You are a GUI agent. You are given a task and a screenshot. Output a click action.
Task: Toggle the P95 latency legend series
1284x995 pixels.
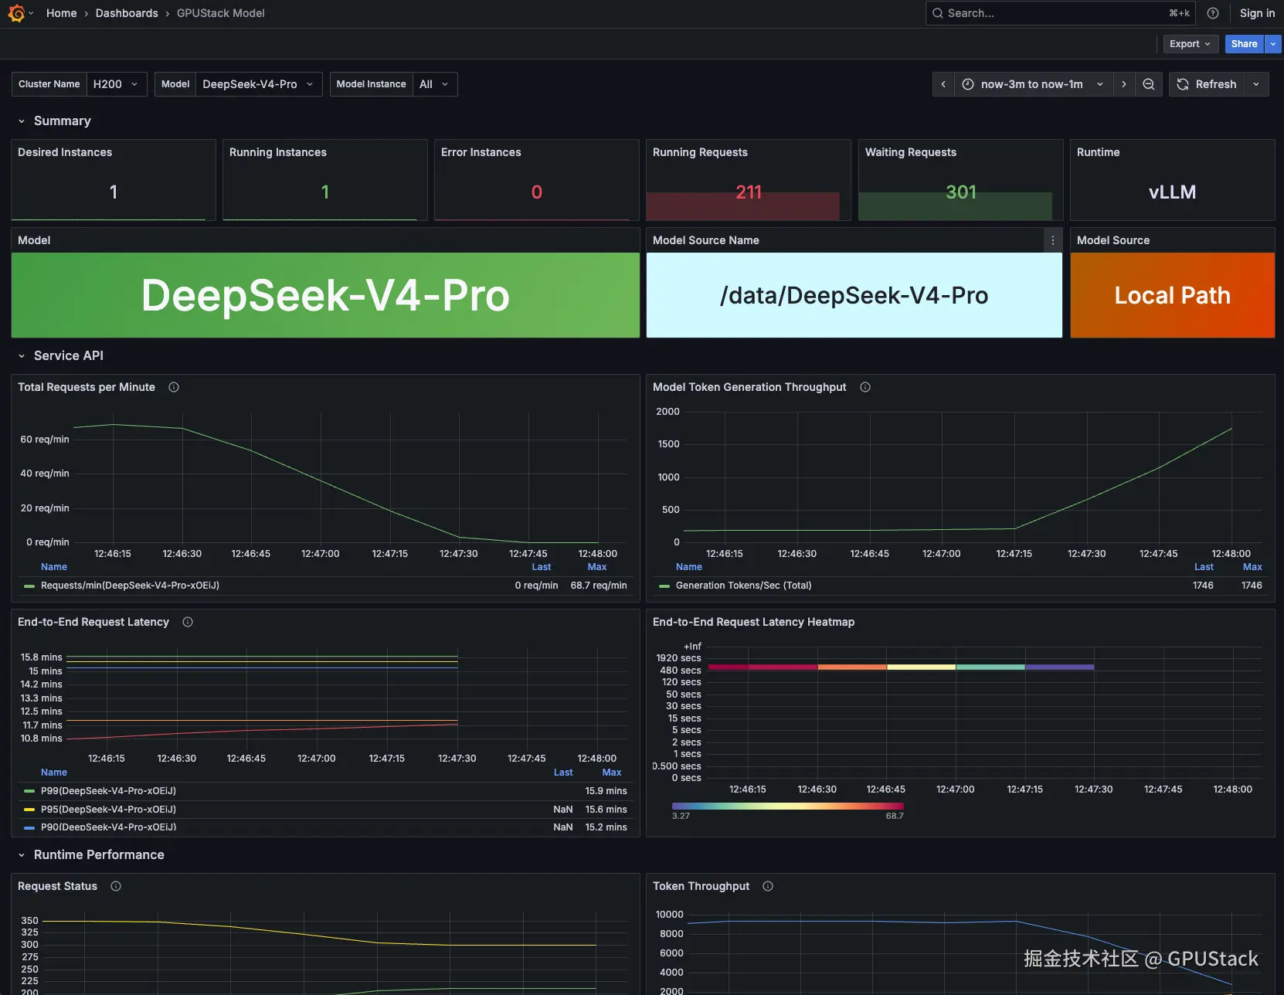[108, 810]
